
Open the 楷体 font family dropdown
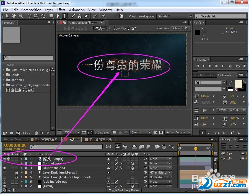[x=224, y=82]
